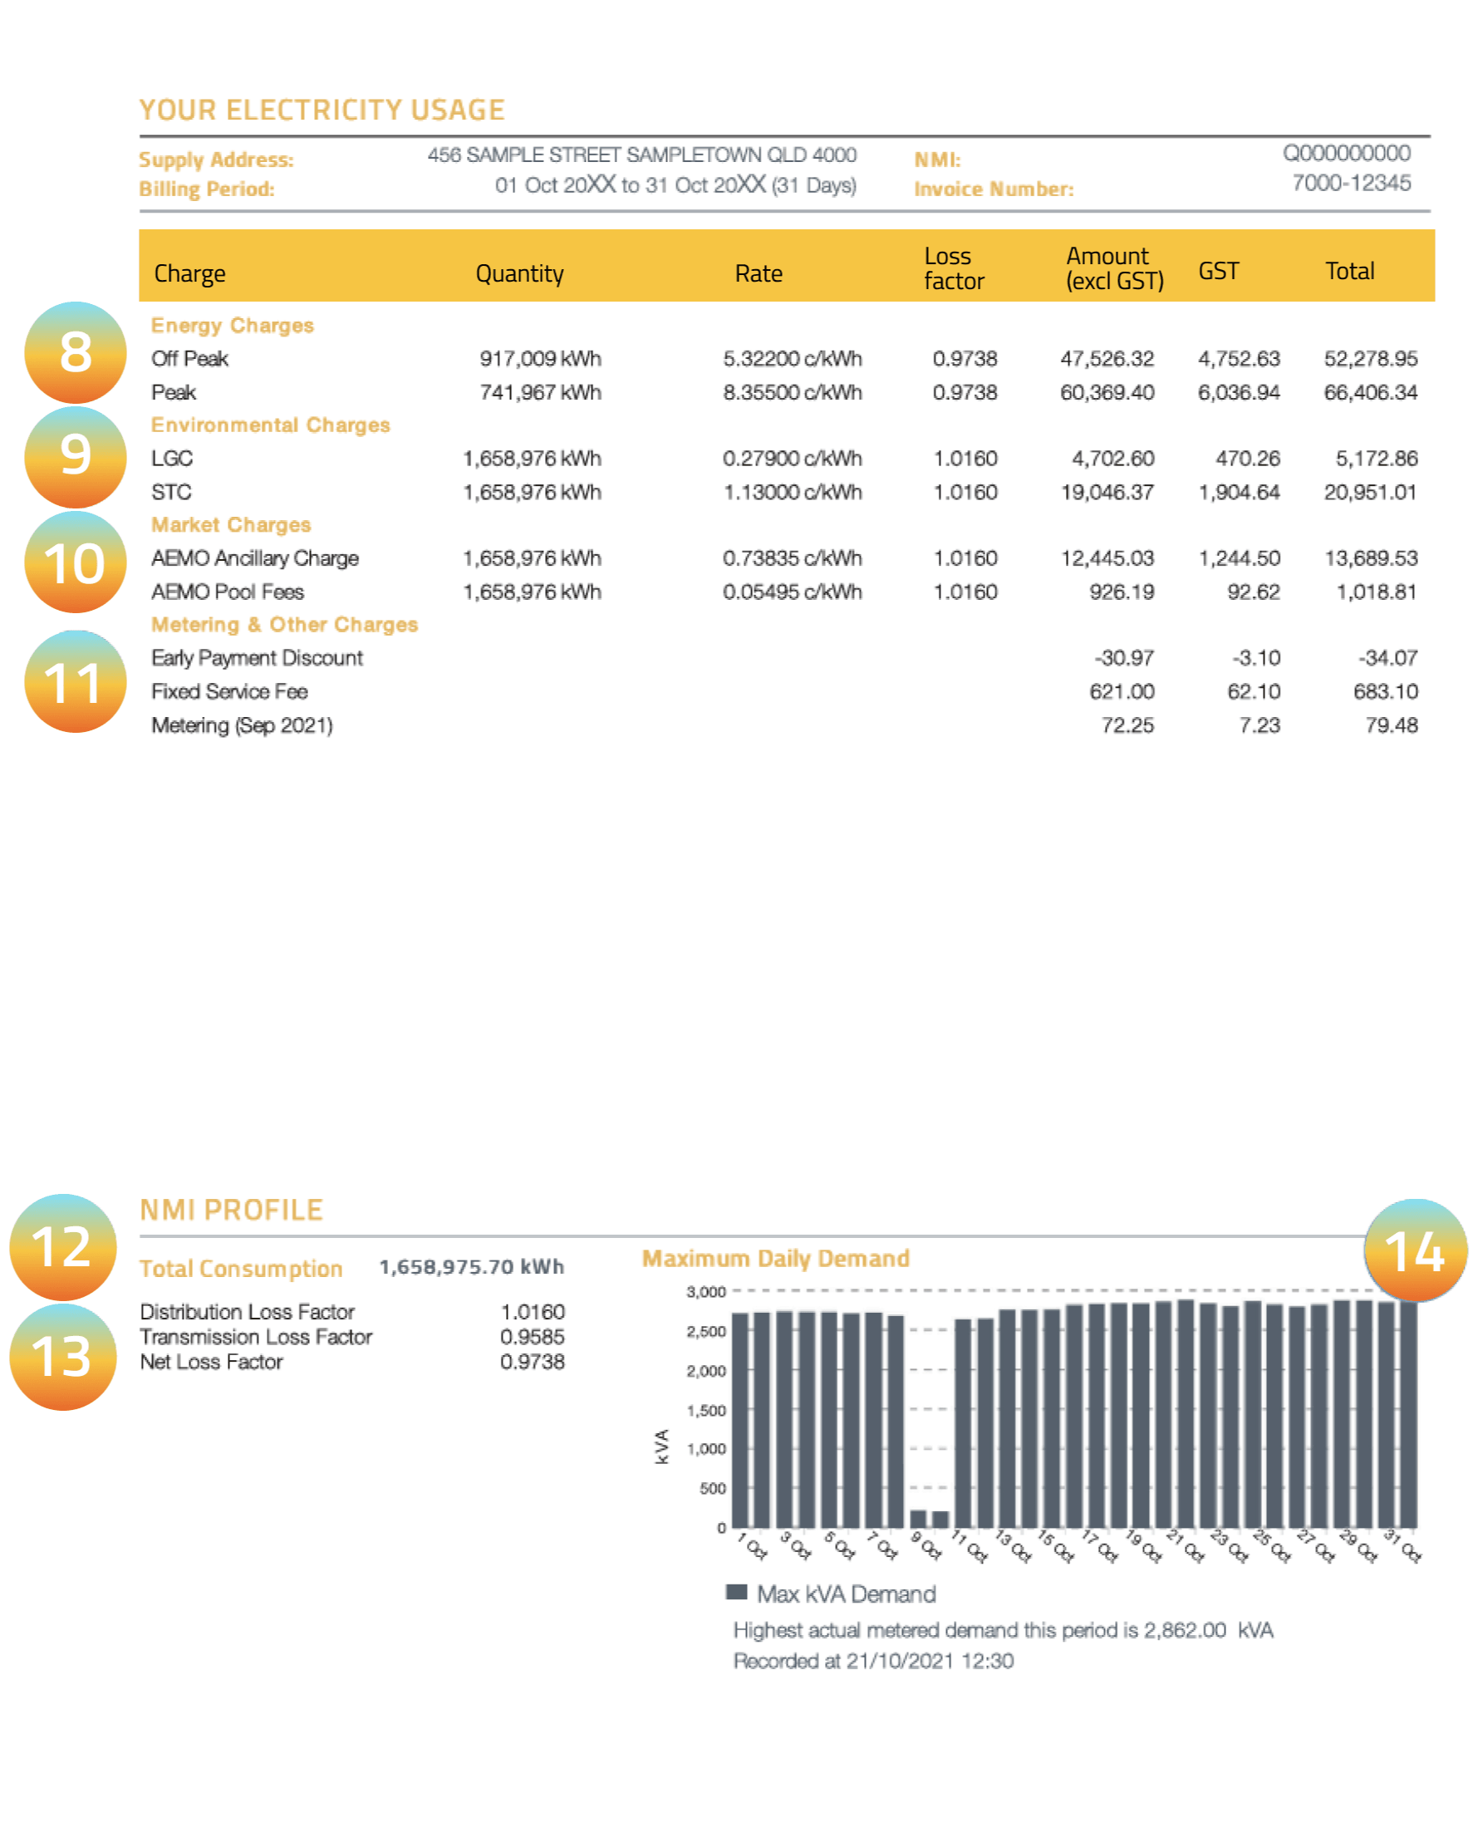Select the number 11 badge near Metering charges

pos(76,683)
